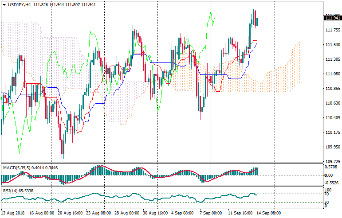Click the 7 Sep 00:00 time label

click(210, 213)
